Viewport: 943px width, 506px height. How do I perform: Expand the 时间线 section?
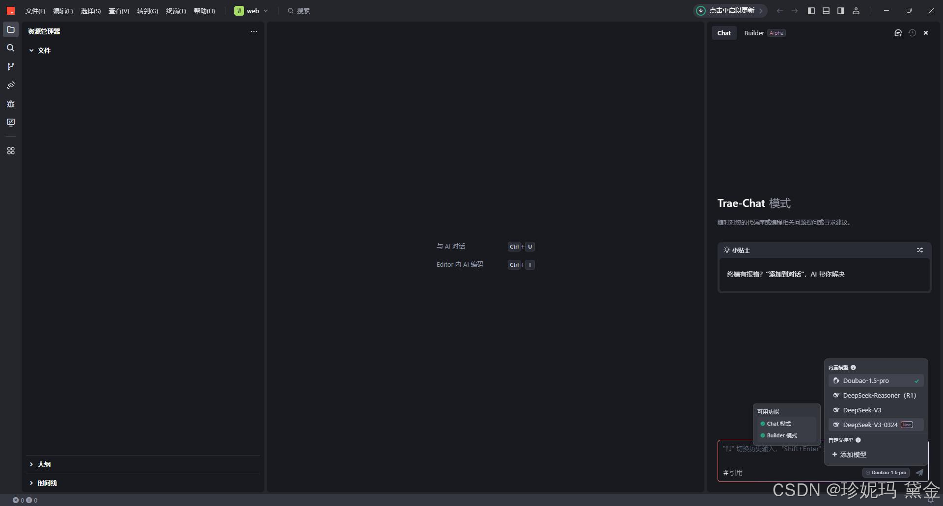coord(43,483)
